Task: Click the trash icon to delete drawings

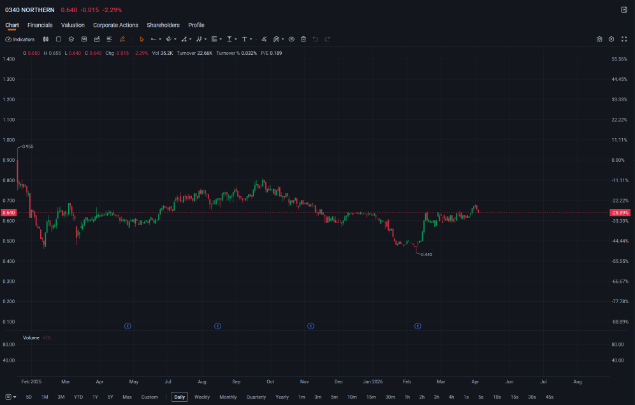Action: tap(303, 39)
